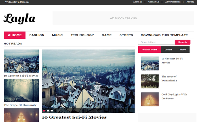Open the About us link
The image size is (197, 122).
138,2
